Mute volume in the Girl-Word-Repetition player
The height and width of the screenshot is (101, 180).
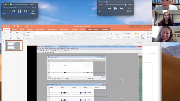[4, 14]
